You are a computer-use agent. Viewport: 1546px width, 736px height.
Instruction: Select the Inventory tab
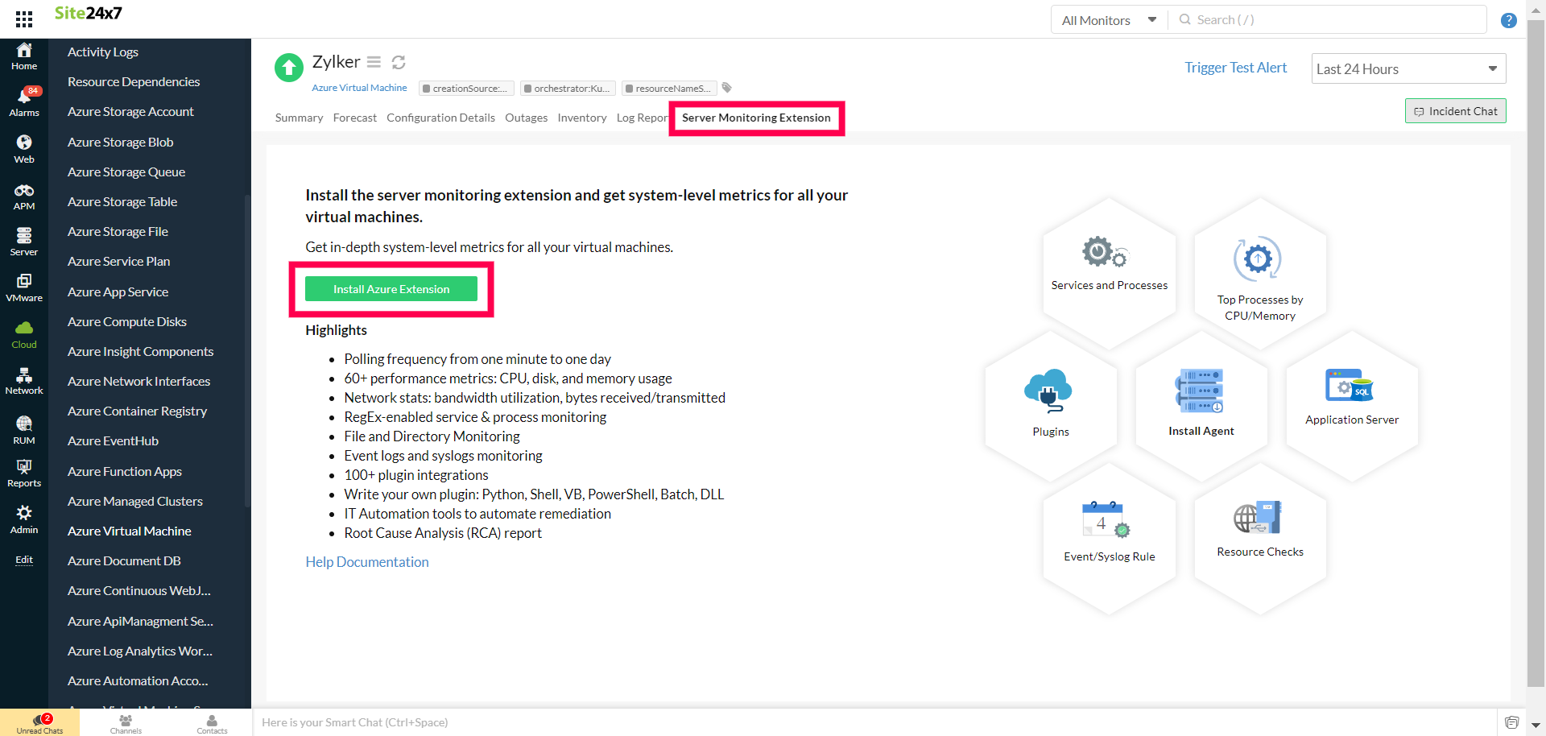[x=581, y=118]
